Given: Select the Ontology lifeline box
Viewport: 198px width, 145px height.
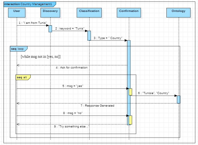Looking at the screenshot, I should [178, 13].
